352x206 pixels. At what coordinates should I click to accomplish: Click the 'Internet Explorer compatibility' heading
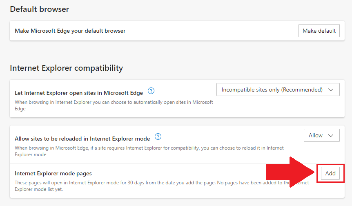67,68
